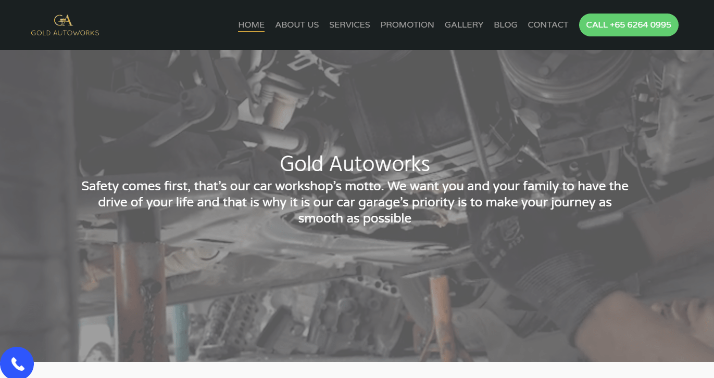Click the GA monogram logo icon
The height and width of the screenshot is (378, 714).
click(63, 20)
